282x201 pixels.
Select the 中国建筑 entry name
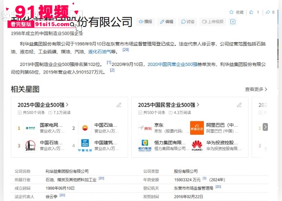pos(106,143)
